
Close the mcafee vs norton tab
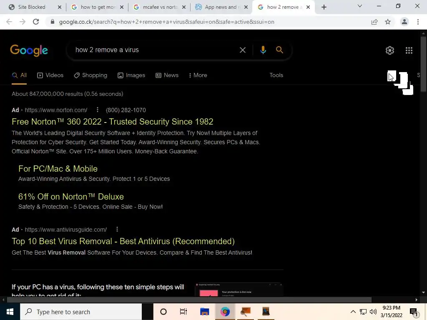click(x=184, y=7)
